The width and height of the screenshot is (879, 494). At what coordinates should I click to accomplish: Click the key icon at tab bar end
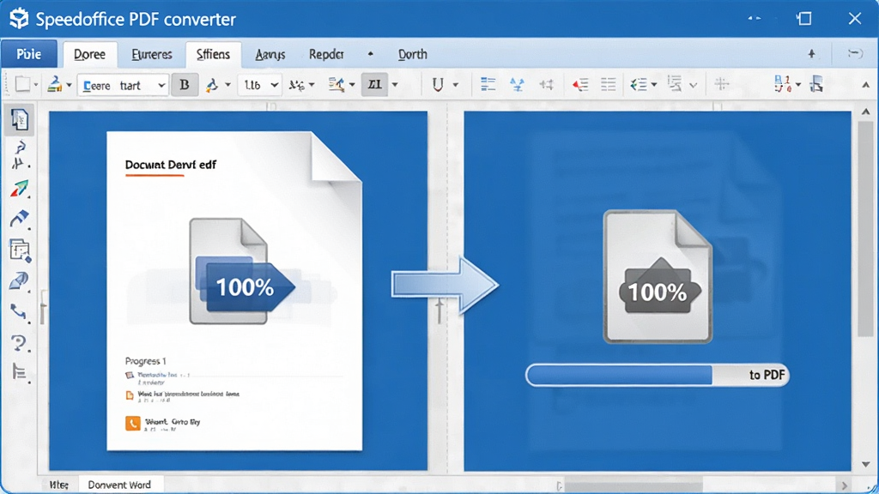click(855, 54)
